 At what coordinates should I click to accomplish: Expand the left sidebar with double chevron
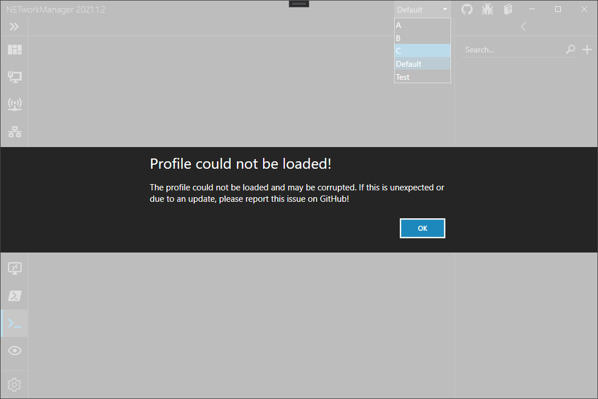[14, 26]
